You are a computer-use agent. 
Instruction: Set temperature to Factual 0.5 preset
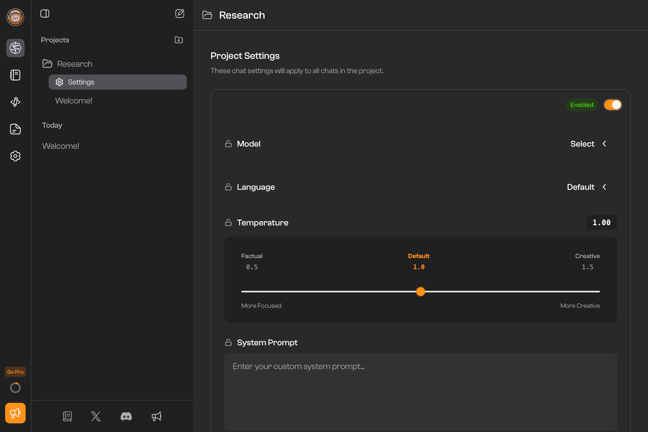[x=252, y=261]
